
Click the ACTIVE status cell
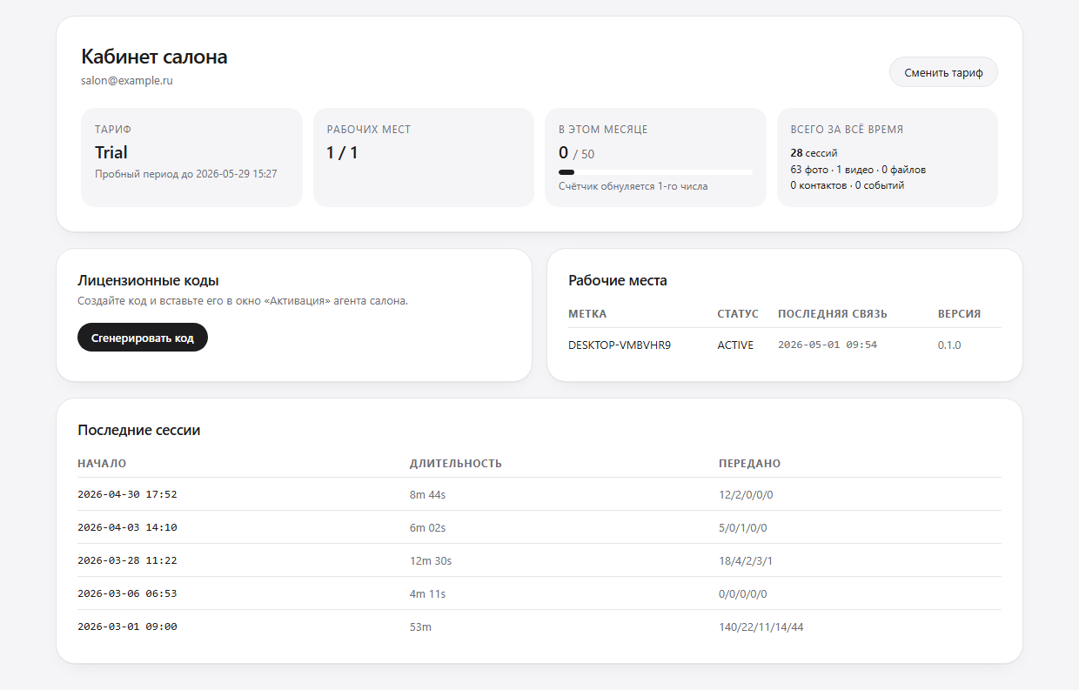(735, 345)
